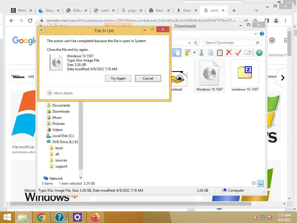Select Network in navigation pane
The width and height of the screenshot is (297, 223).
point(53,178)
